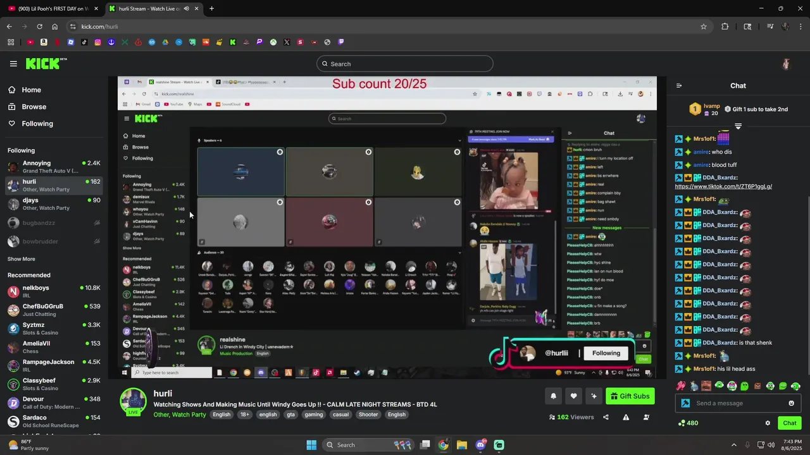This screenshot has width=810, height=455.
Task: Open offline channel bowbrudder
Action: point(54,241)
